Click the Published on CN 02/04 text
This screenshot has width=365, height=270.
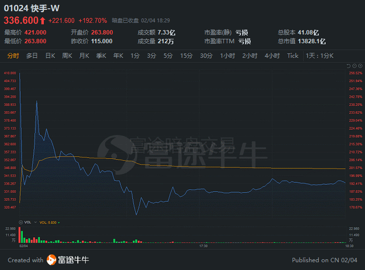324,260
